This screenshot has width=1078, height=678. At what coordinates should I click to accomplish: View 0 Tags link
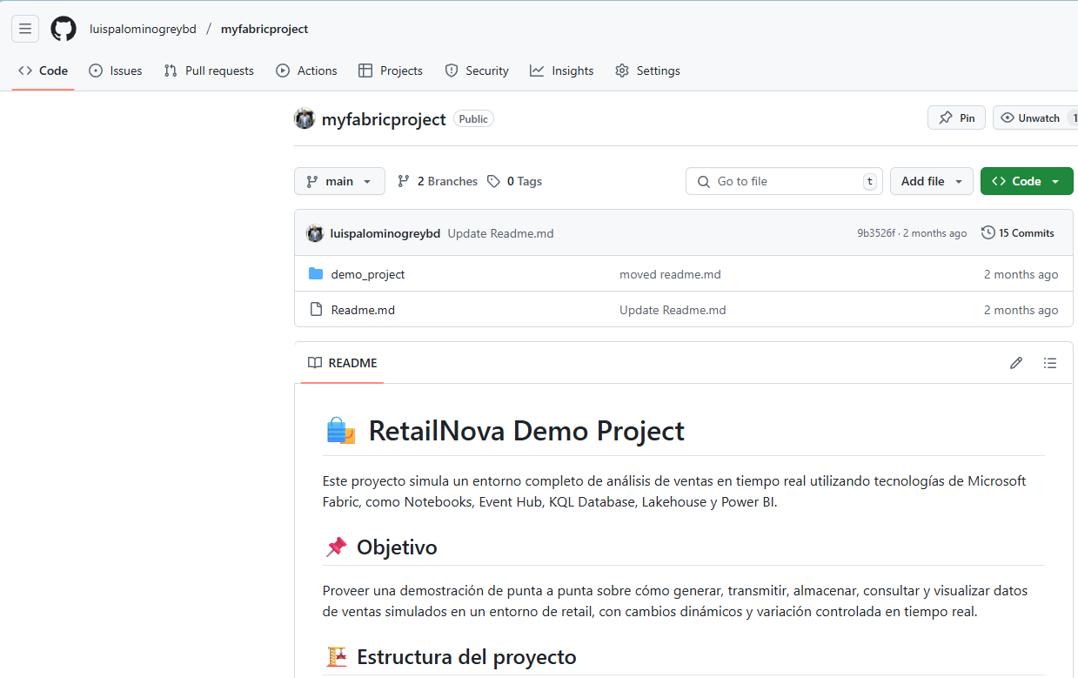(515, 181)
